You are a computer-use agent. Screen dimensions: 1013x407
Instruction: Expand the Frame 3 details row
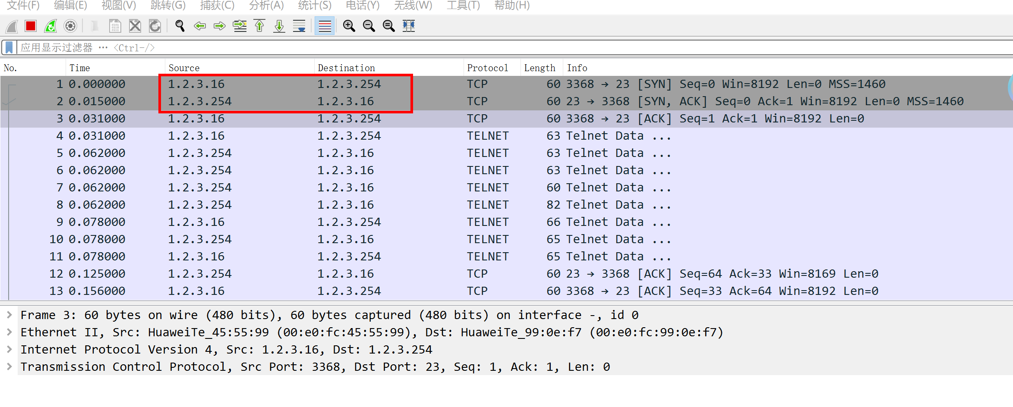tap(9, 315)
